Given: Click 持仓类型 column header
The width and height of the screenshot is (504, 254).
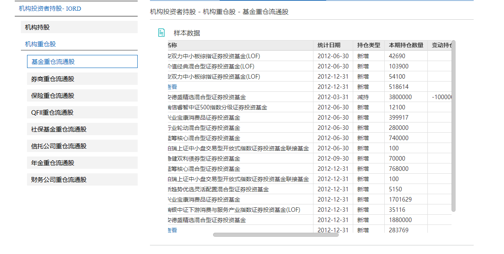Looking at the screenshot, I should 369,45.
